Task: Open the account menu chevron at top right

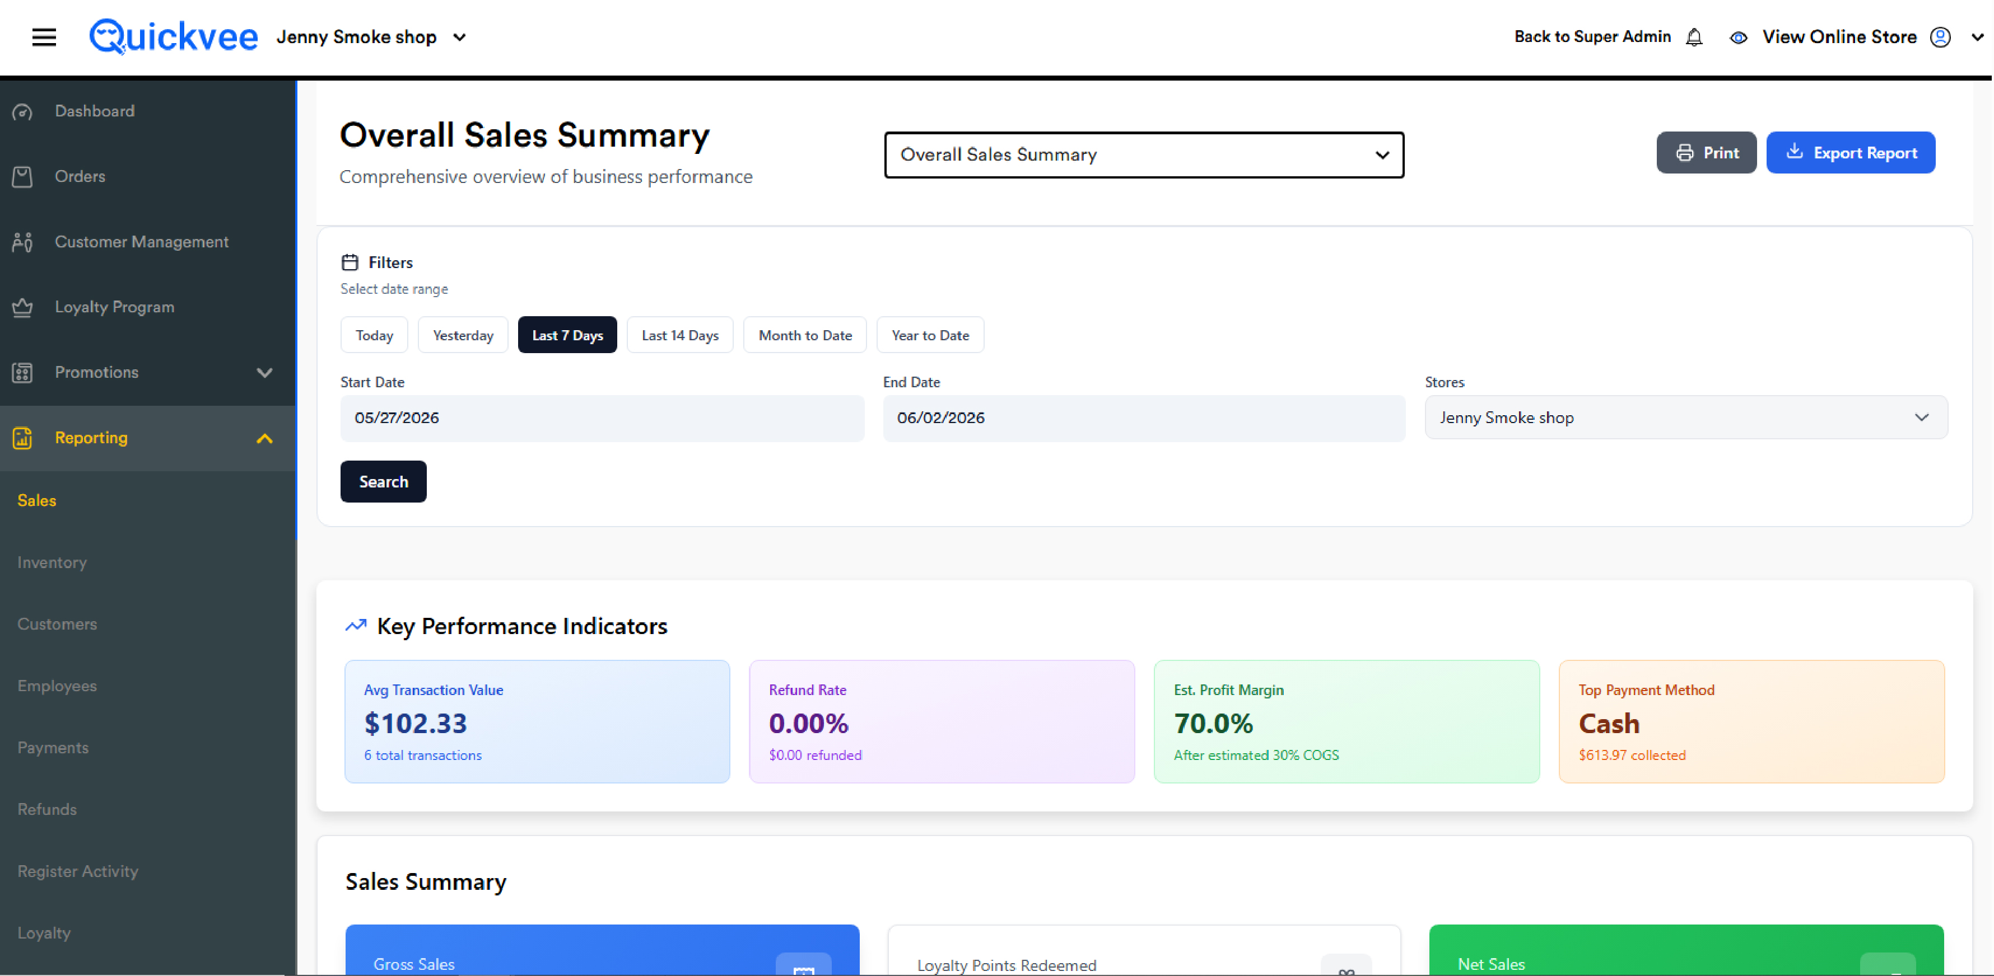Action: click(x=1977, y=37)
